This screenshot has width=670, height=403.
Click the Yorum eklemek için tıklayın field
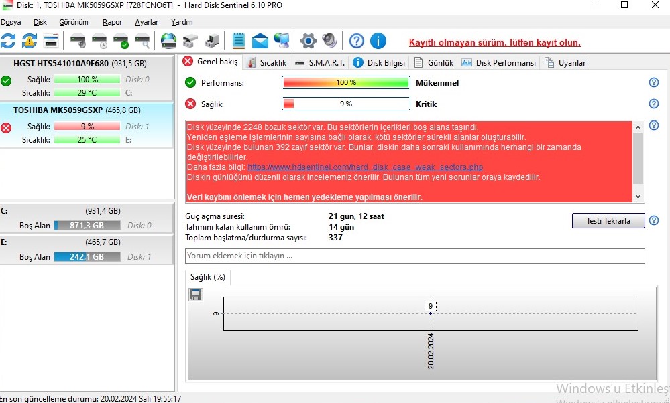pyautogui.click(x=415, y=256)
